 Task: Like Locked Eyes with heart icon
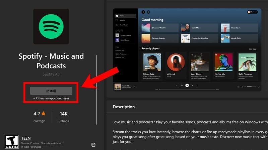pyautogui.click(x=134, y=87)
